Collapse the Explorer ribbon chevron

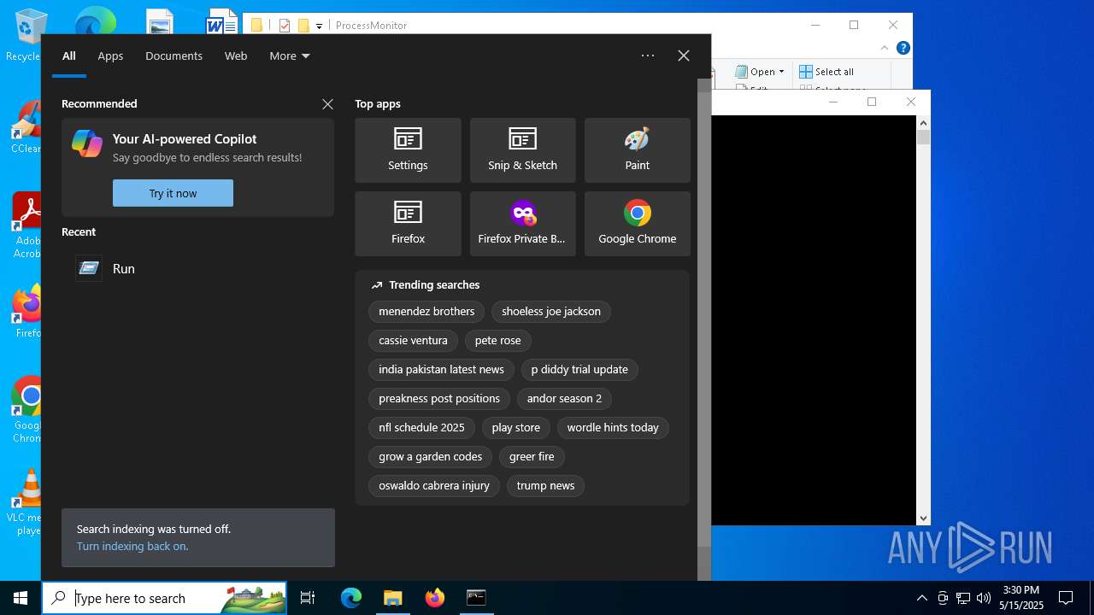coord(885,48)
